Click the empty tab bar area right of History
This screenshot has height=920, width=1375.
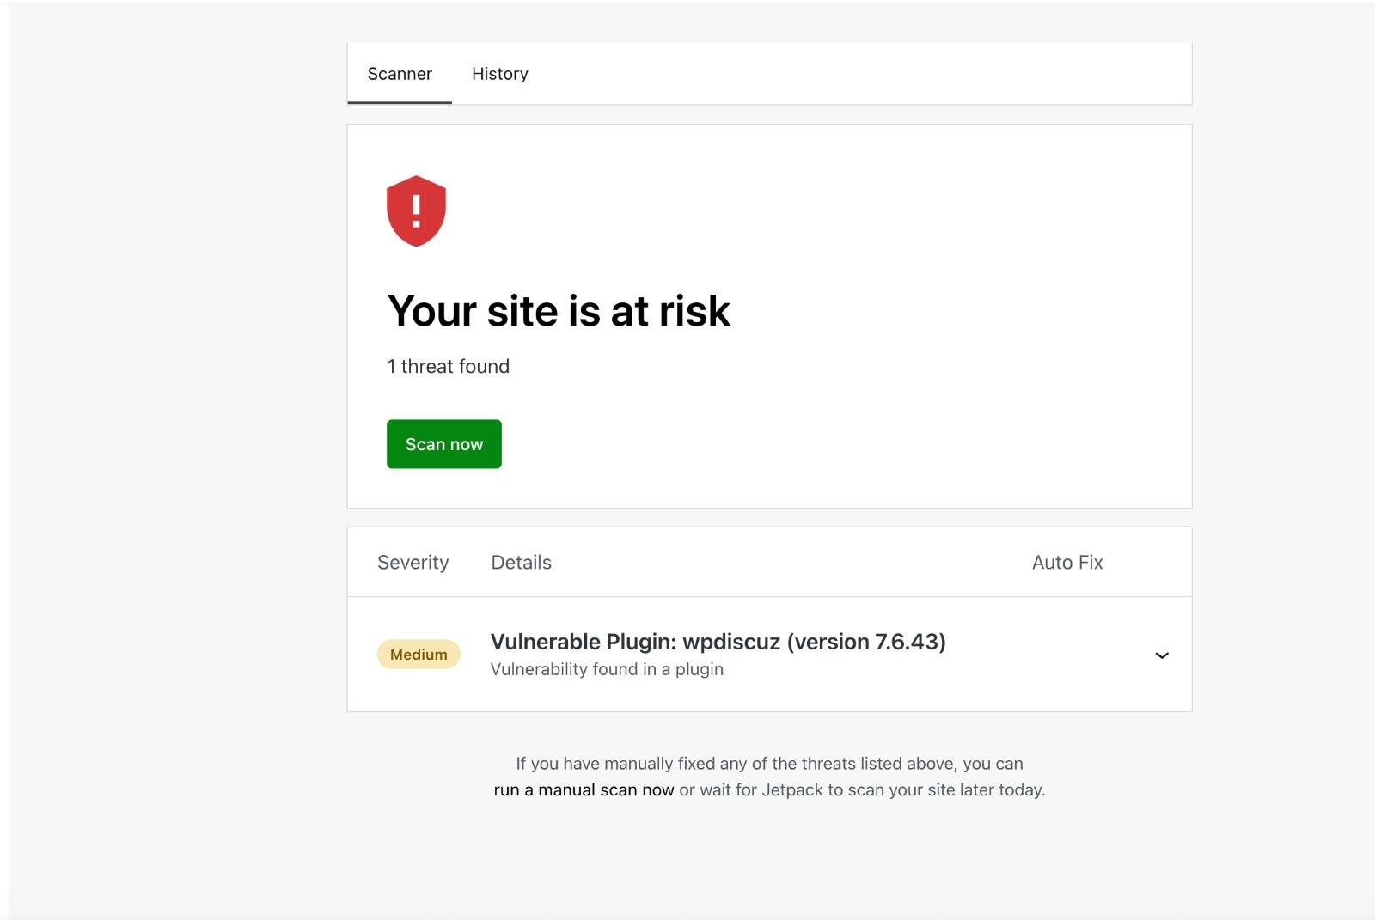(x=859, y=74)
